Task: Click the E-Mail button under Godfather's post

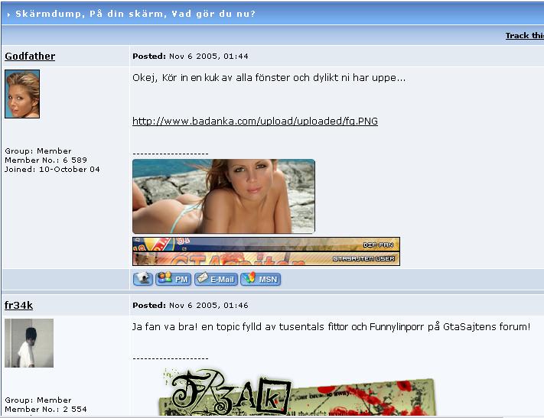Action: pos(216,279)
